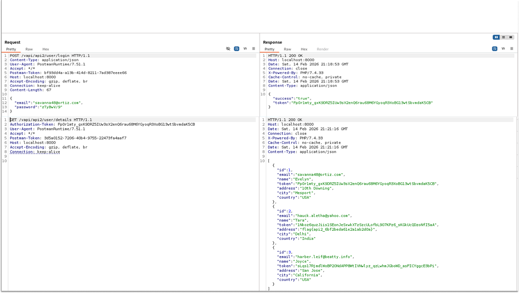Screen dimensions: 519x293
Task: Open syntax highlighting options in Request panel
Action: click(236, 49)
